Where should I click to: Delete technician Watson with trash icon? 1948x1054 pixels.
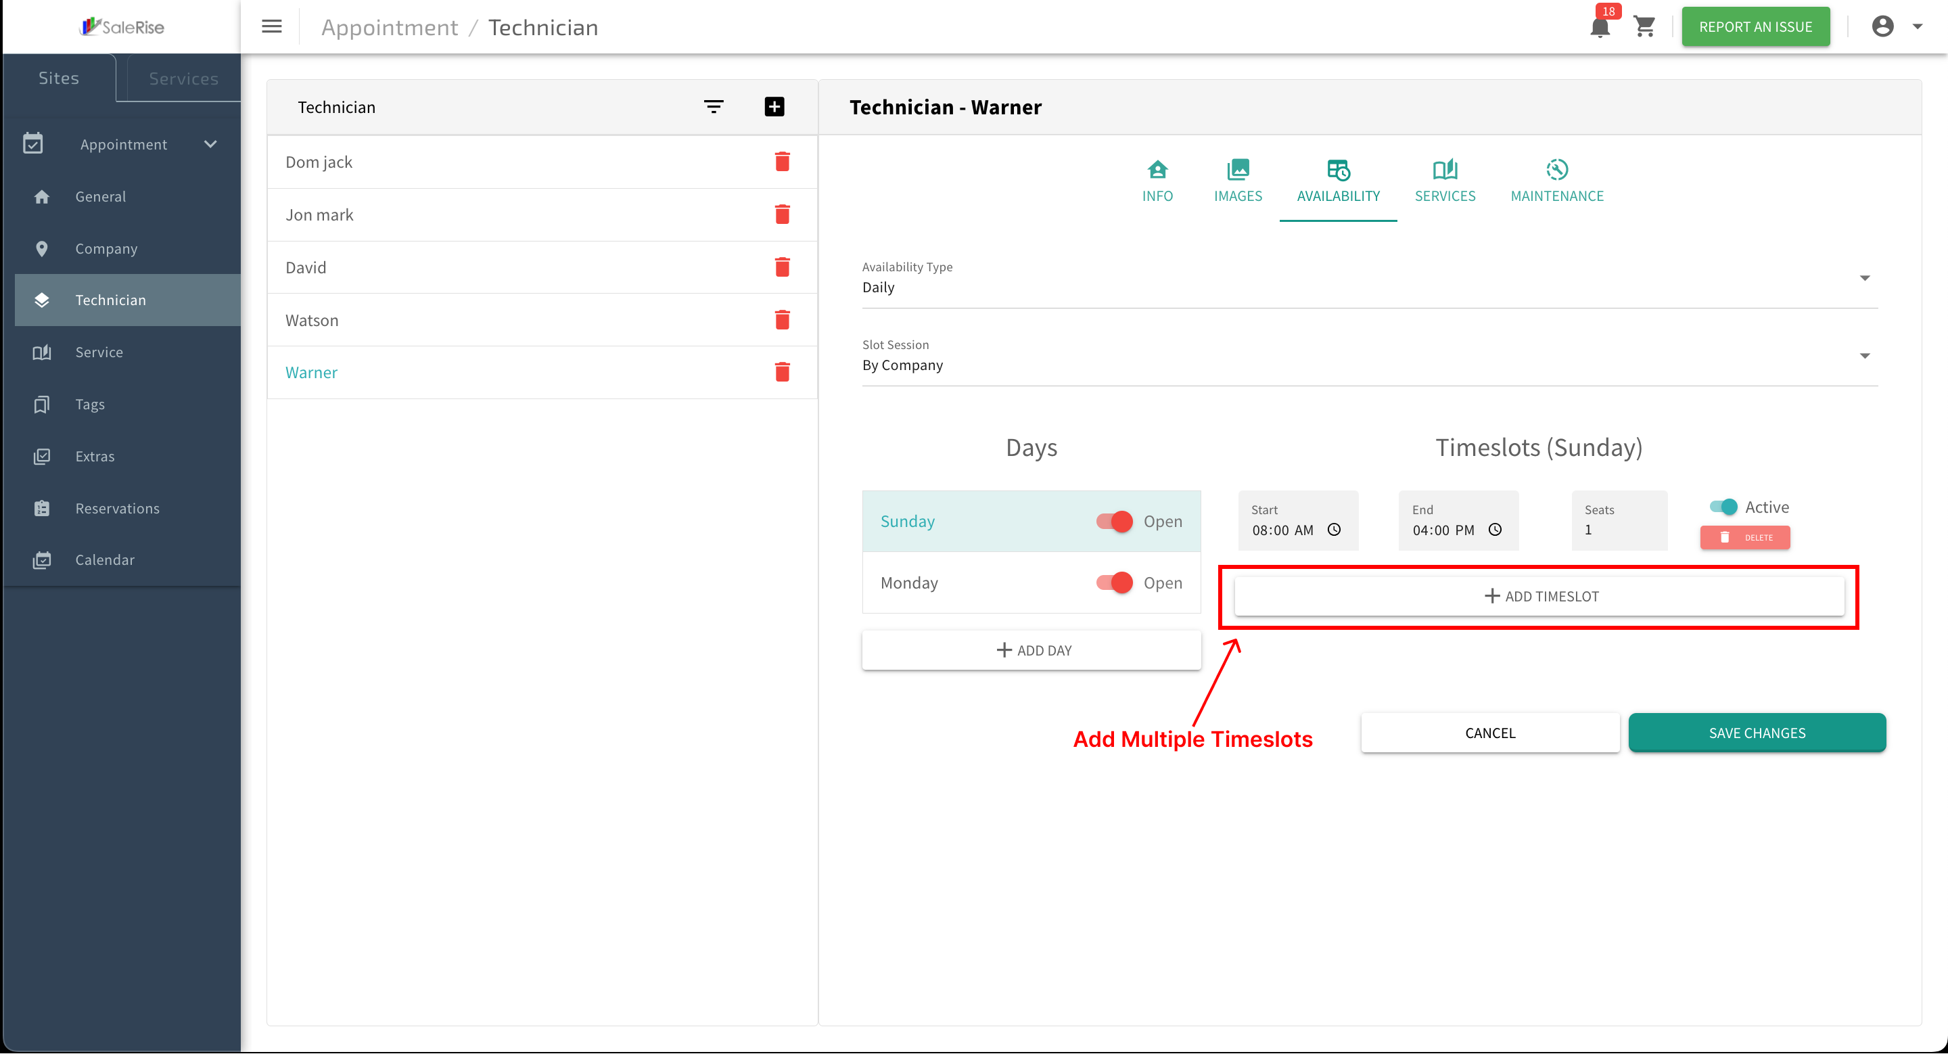[x=782, y=321]
